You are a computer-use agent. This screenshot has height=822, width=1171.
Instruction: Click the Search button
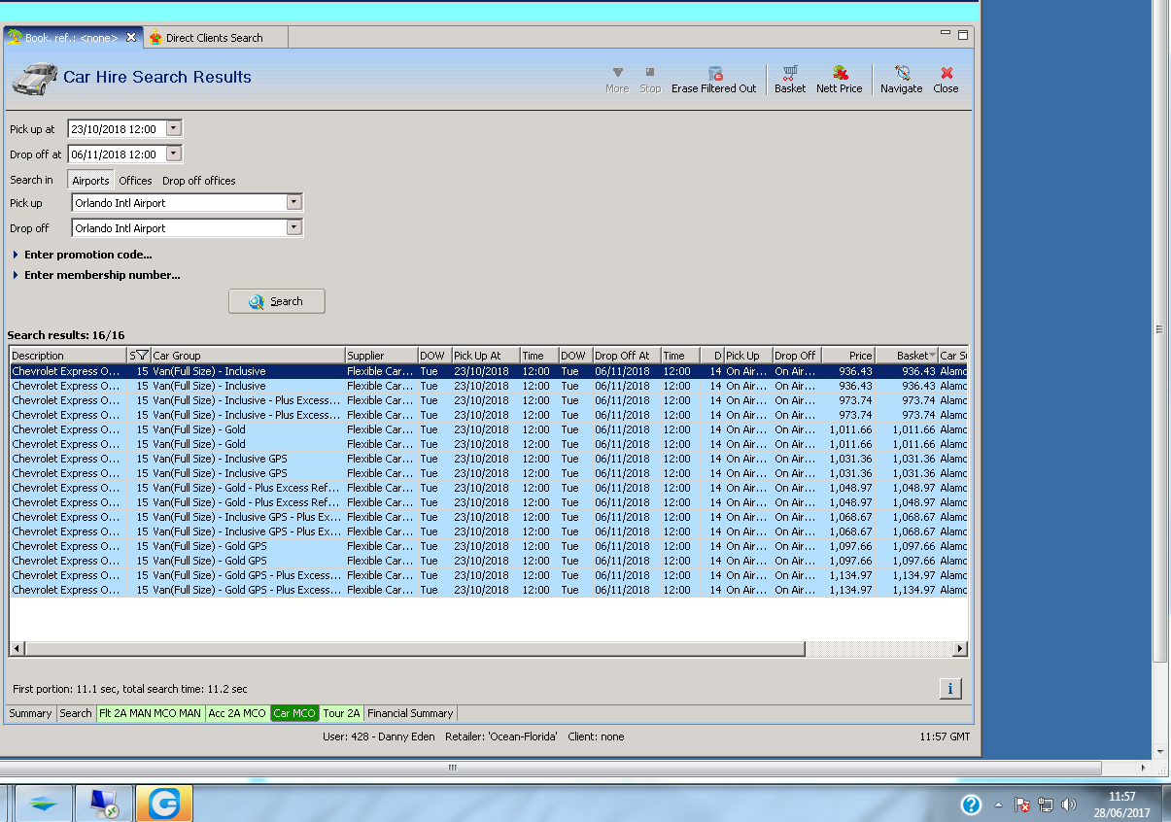(277, 301)
